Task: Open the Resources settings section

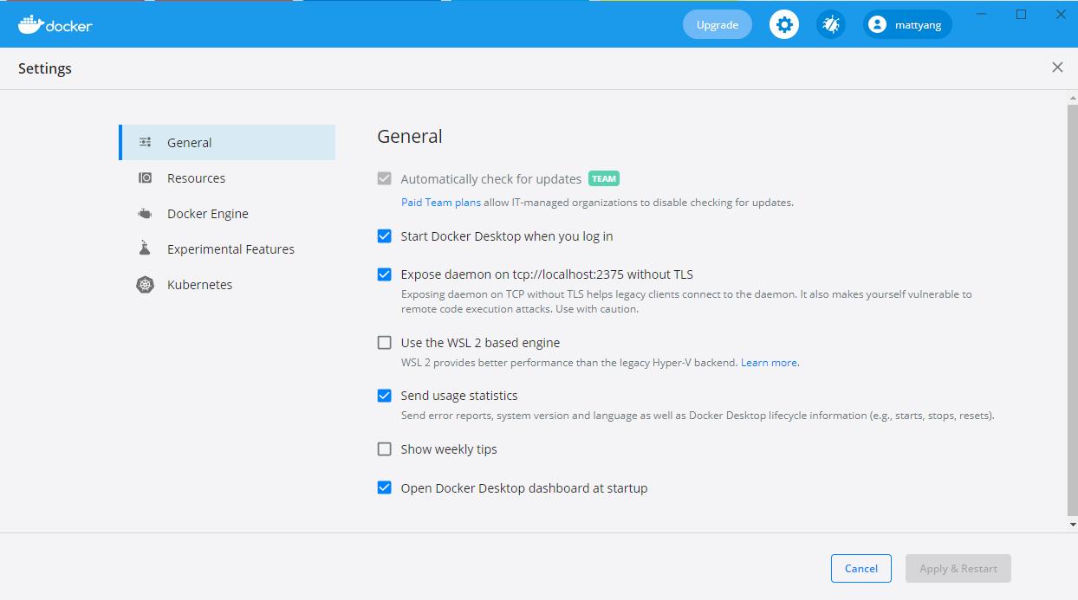Action: [227, 178]
